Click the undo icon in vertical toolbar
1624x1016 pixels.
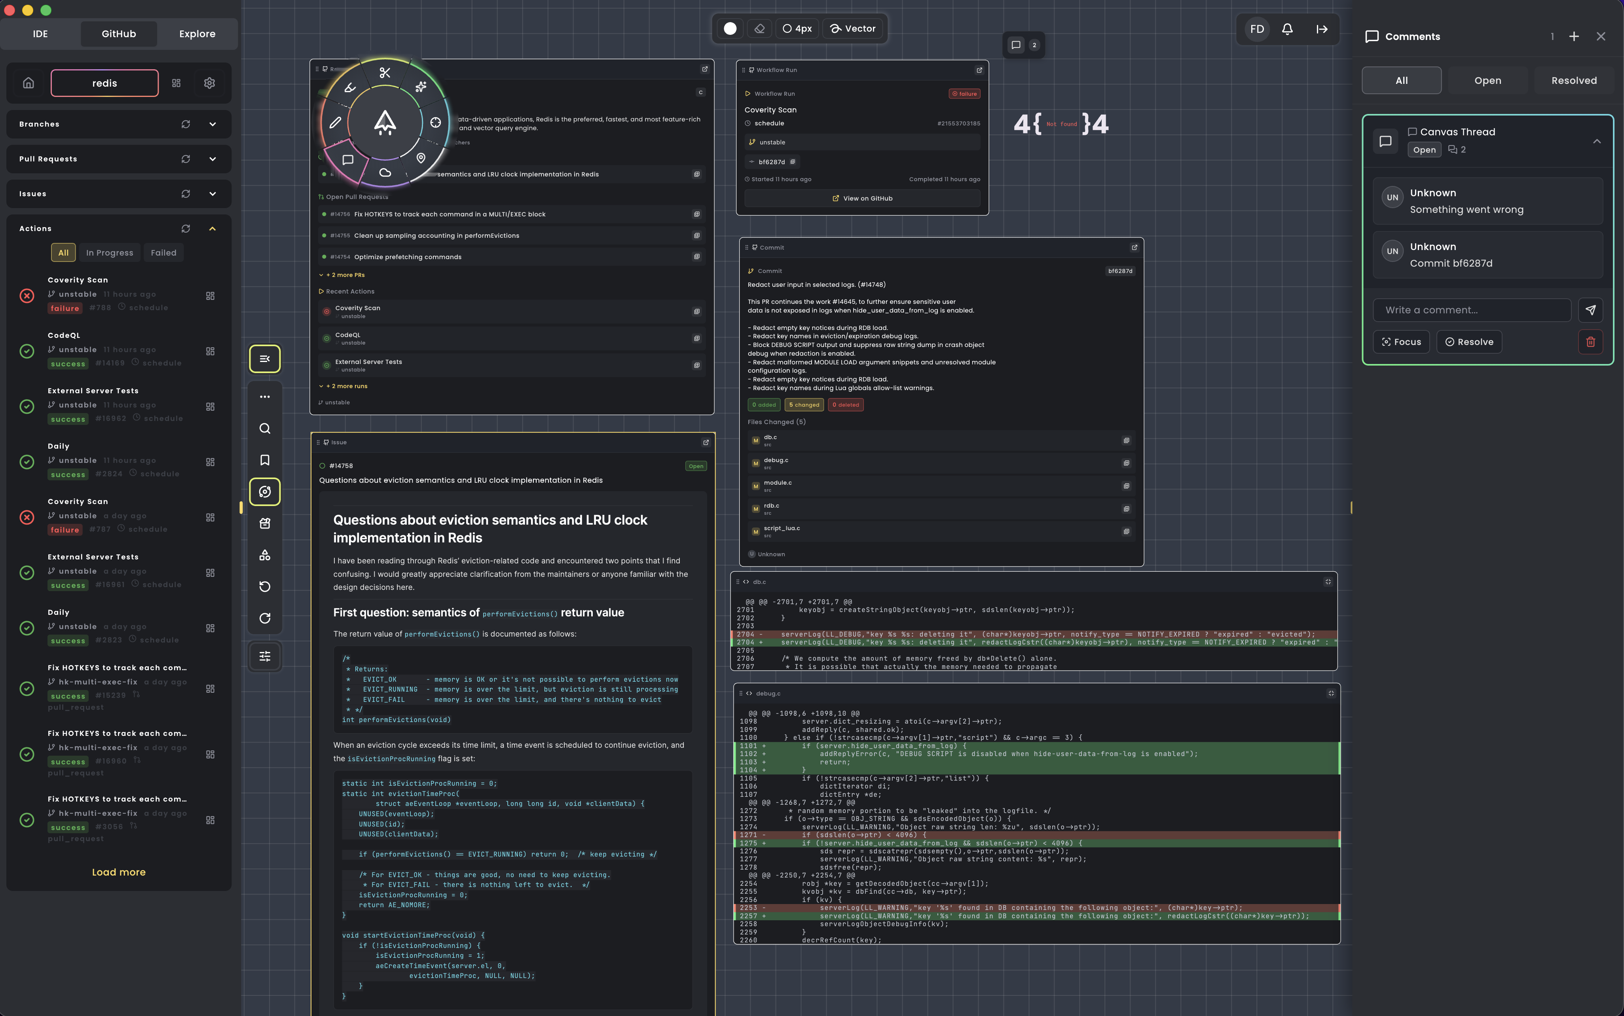click(x=265, y=587)
